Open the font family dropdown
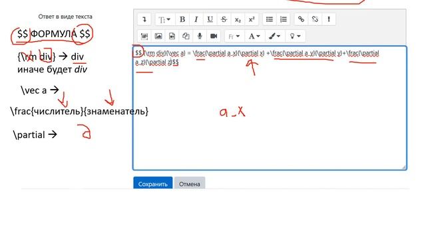426x239 pixels. click(234, 37)
